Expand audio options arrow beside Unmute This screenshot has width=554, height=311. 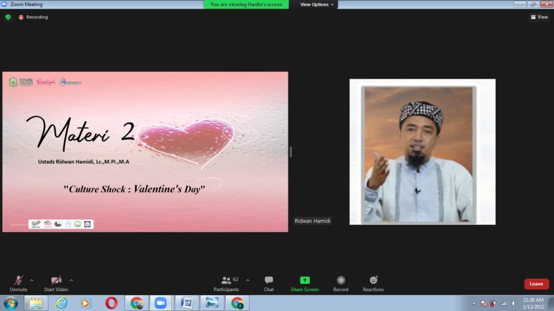[x=32, y=280]
